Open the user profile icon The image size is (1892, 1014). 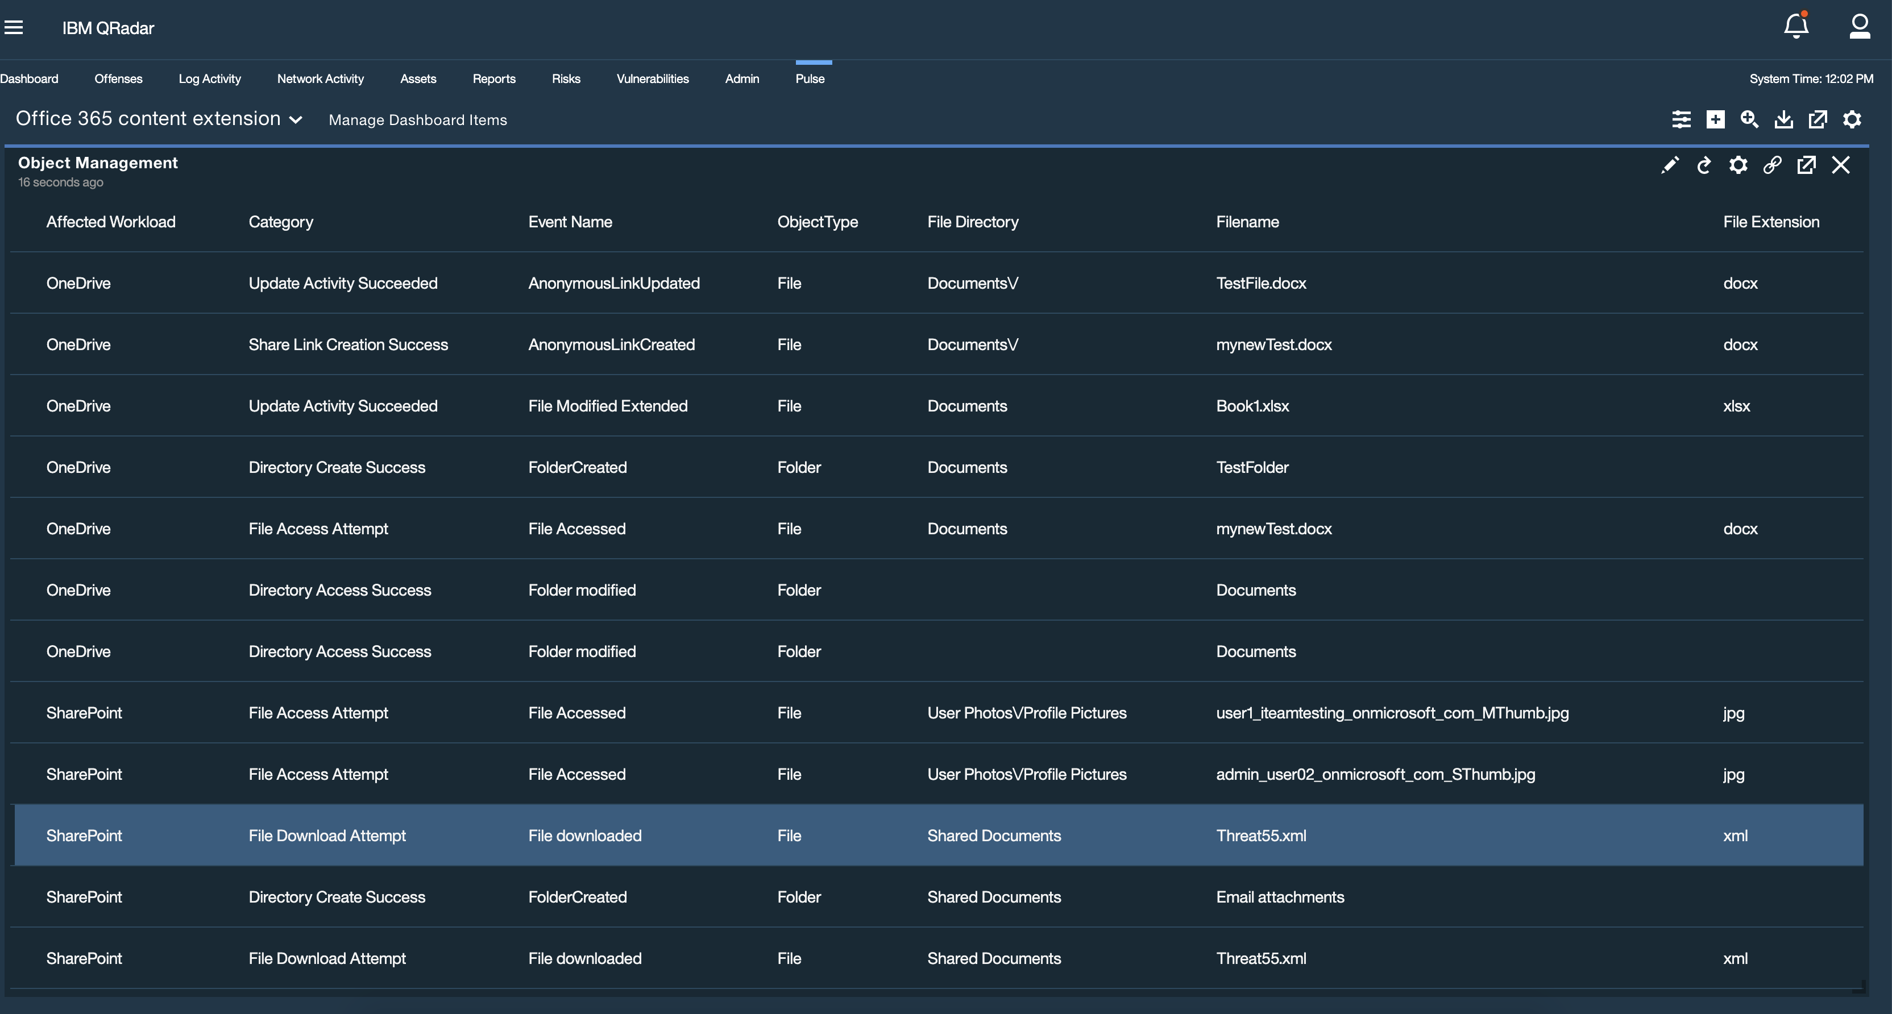pos(1859,27)
